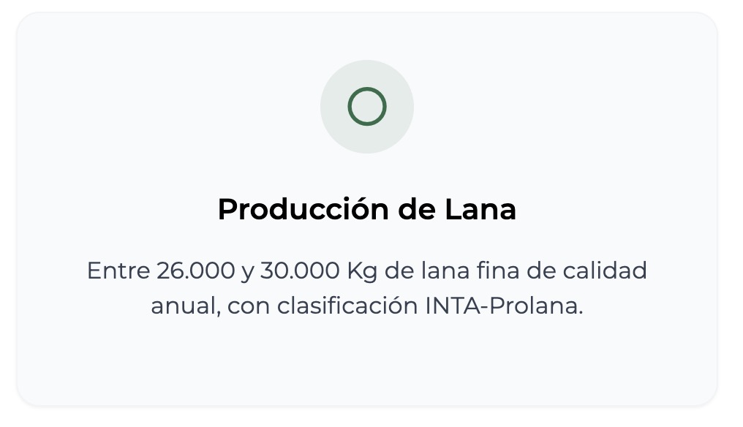The height and width of the screenshot is (427, 743).
Task: Click the "INTA-Prolana" text
Action: [x=503, y=306]
